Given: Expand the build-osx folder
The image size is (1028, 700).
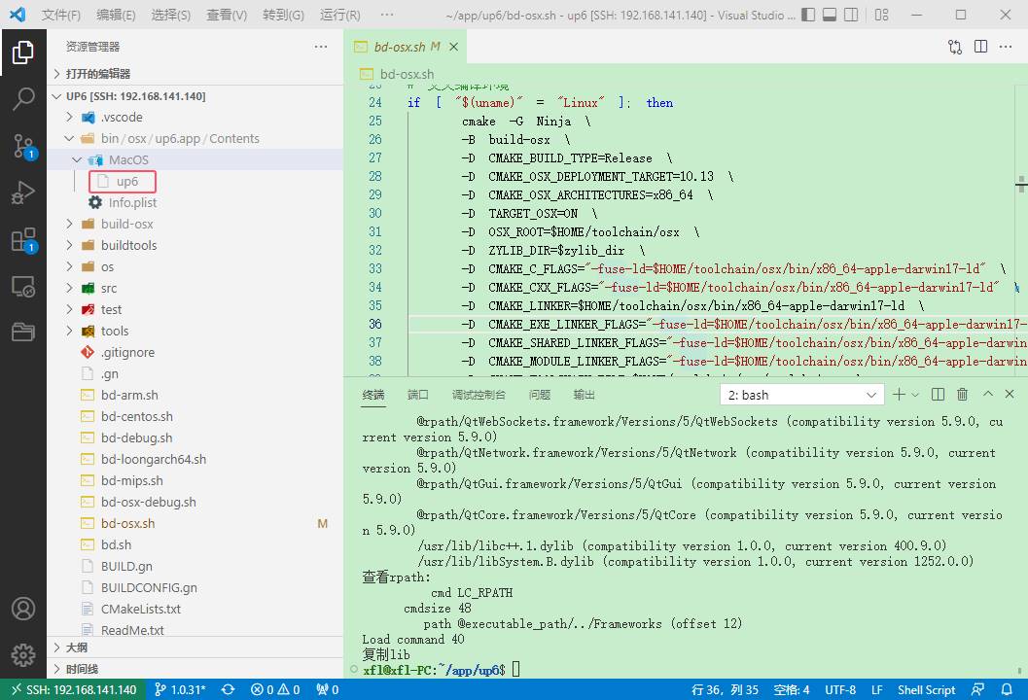Looking at the screenshot, I should (x=126, y=224).
